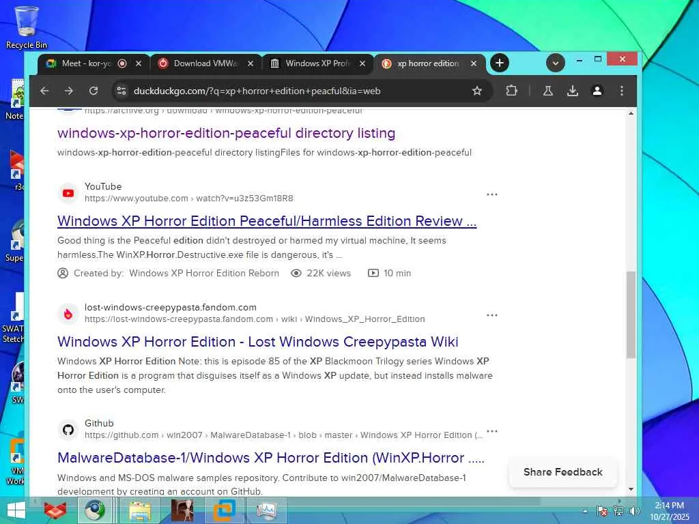Click the fandom flame favicon
This screenshot has width=699, height=524.
tap(68, 314)
